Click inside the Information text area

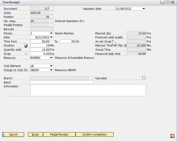click(x=88, y=90)
